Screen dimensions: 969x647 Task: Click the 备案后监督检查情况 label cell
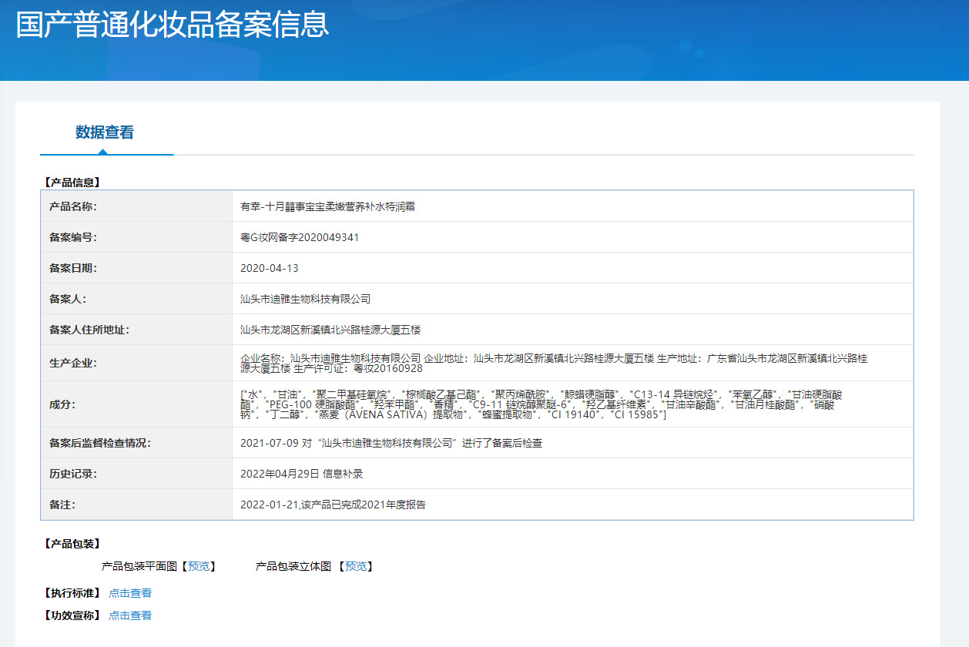(x=136, y=443)
